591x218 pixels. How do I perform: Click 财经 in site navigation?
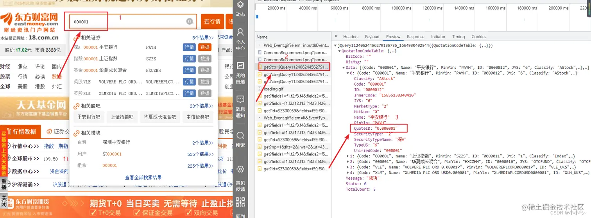coord(5,66)
